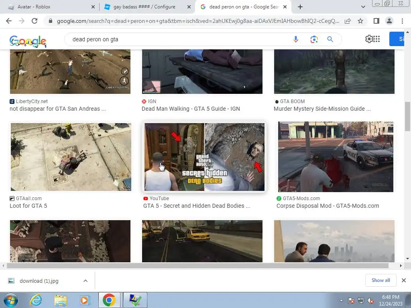Share this page from address bar
Screen dimensions: 411x308
click(348, 21)
